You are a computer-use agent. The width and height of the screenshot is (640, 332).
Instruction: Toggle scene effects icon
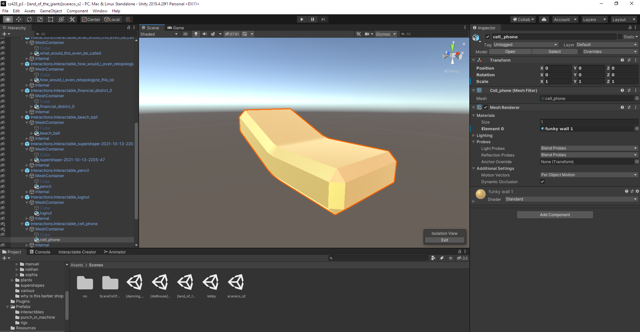click(x=213, y=34)
